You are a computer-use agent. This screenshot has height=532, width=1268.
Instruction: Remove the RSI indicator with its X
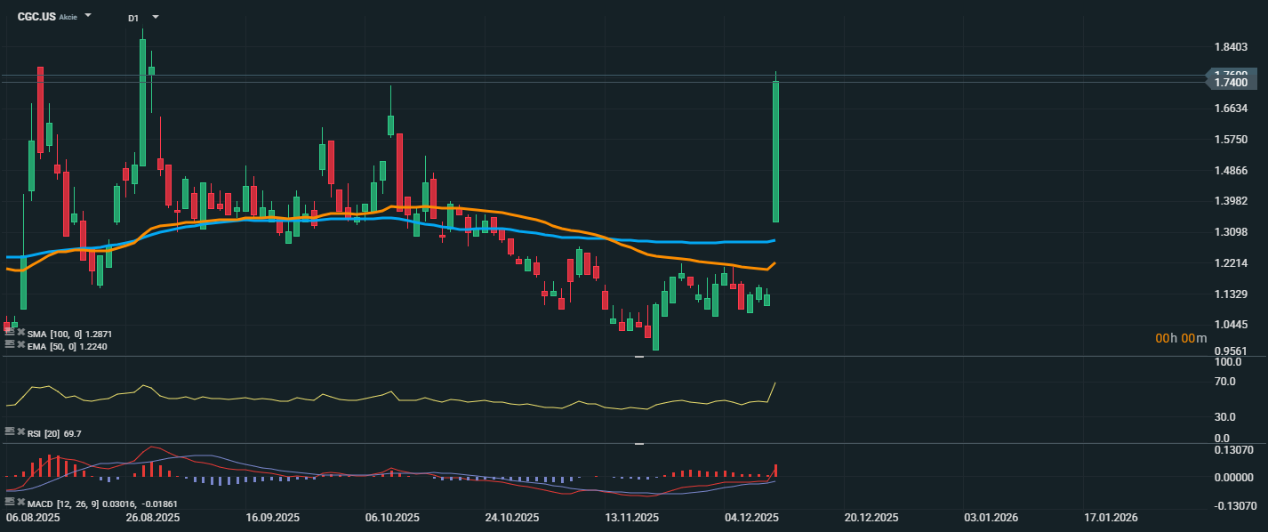tap(20, 431)
